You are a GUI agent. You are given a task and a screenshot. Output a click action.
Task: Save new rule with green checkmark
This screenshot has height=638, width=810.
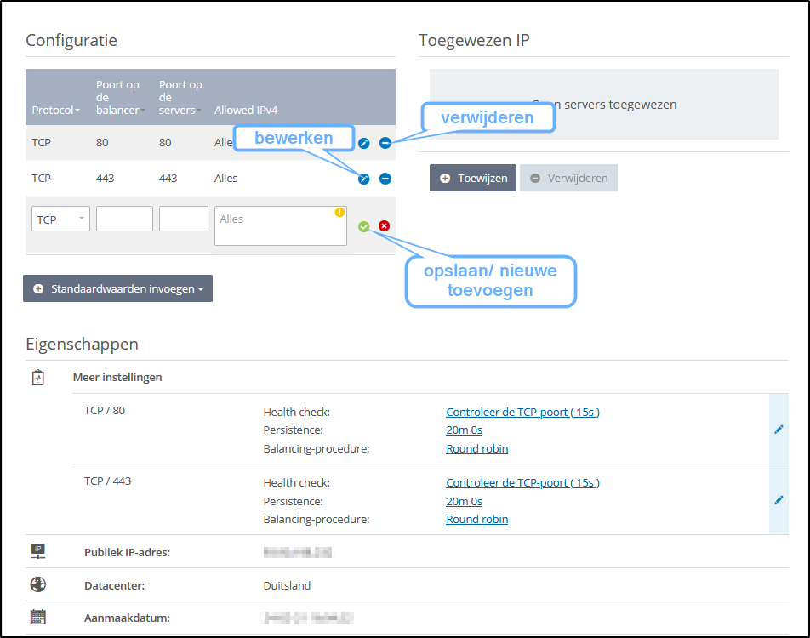(x=364, y=226)
